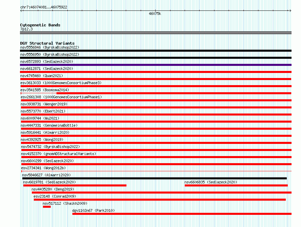
Task: Open variant label nsv6600299 (Sedlazeck2020)
Action: click(x=47, y=161)
